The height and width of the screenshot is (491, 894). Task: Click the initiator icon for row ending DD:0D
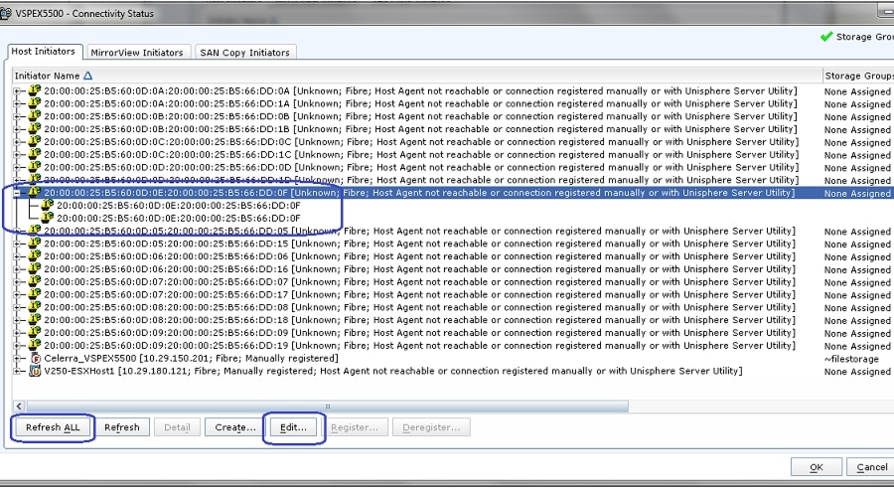pos(35,167)
